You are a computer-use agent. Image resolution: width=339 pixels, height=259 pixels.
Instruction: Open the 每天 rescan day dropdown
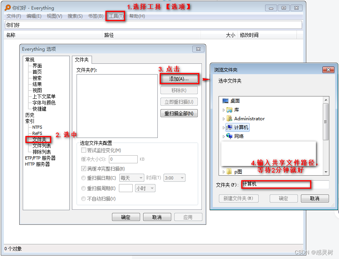coord(132,178)
